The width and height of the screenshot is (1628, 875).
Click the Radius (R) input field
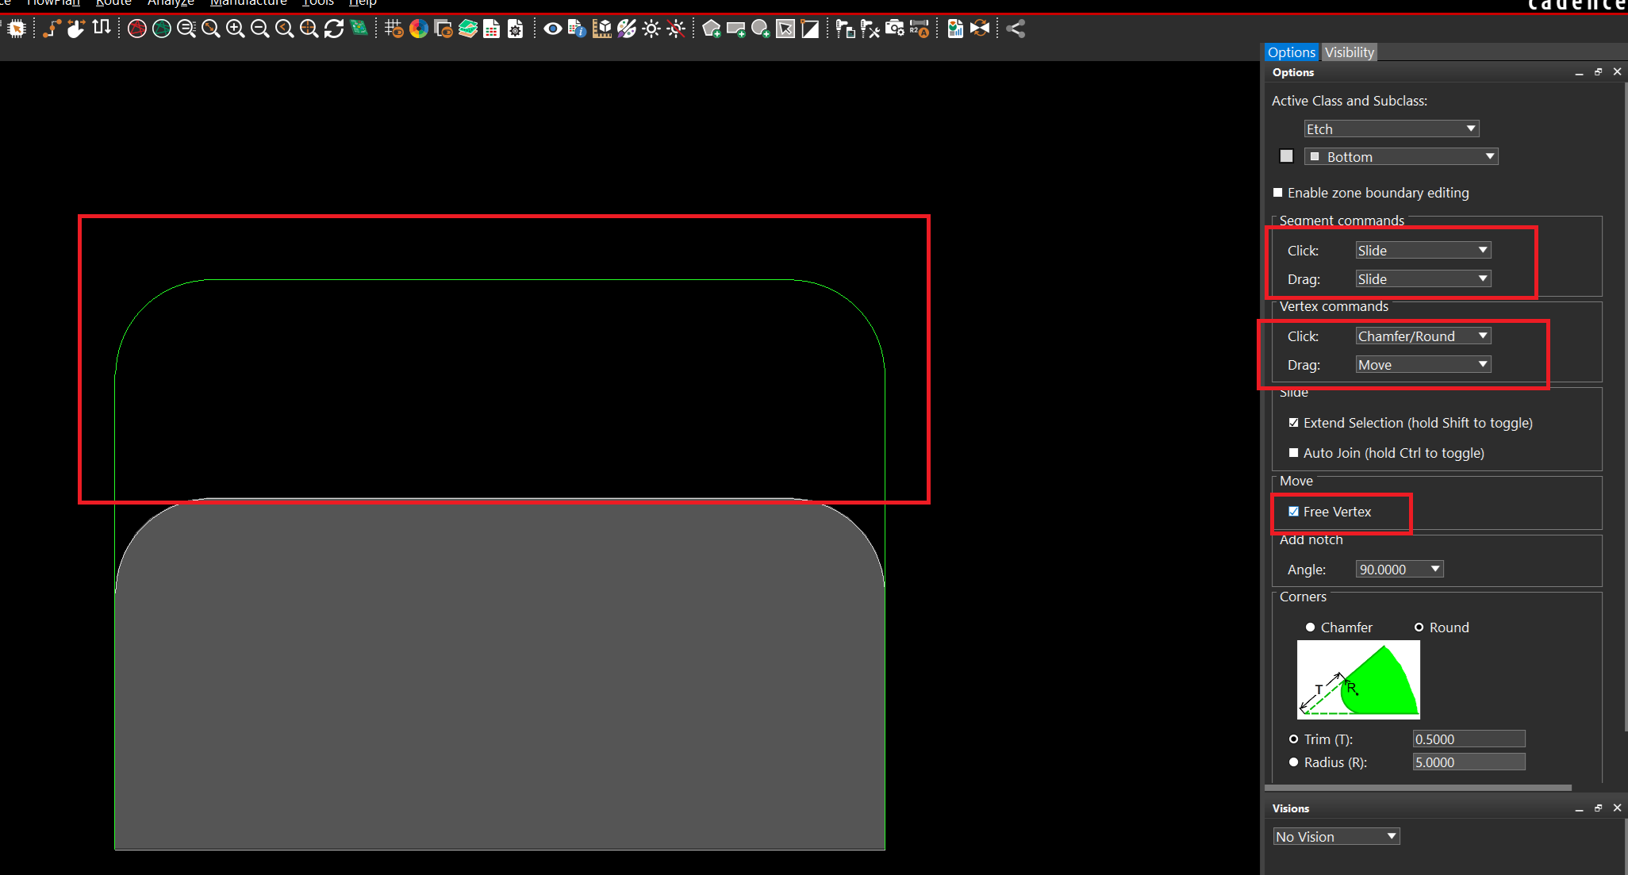[x=1468, y=762]
